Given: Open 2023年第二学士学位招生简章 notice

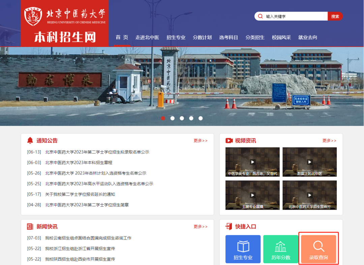Looking at the screenshot, I should pos(87,205).
